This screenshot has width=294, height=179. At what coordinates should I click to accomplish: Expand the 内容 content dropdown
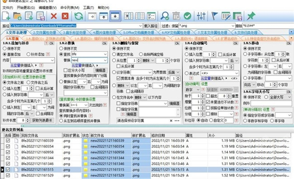(x=52, y=60)
